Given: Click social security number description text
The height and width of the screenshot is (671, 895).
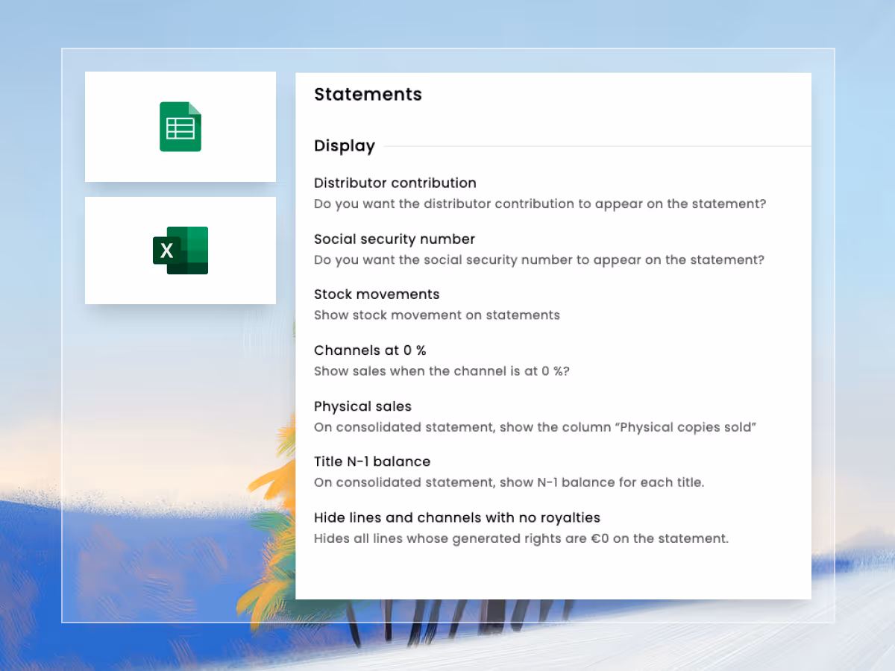Looking at the screenshot, I should coord(539,260).
